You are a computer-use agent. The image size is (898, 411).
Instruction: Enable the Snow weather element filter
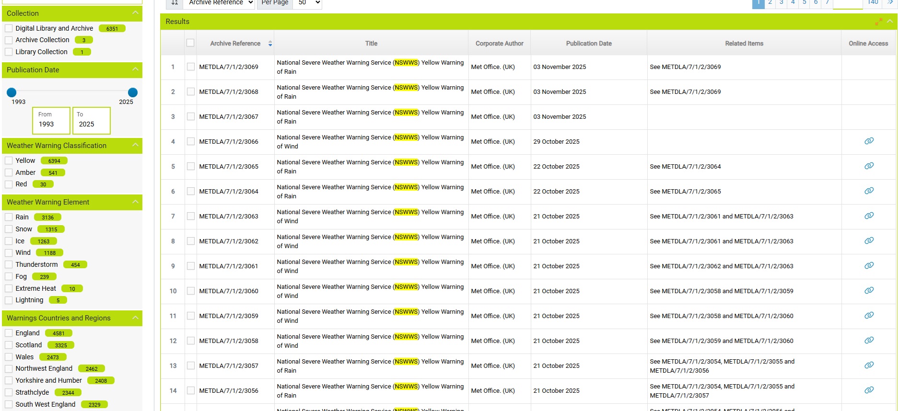click(x=9, y=229)
